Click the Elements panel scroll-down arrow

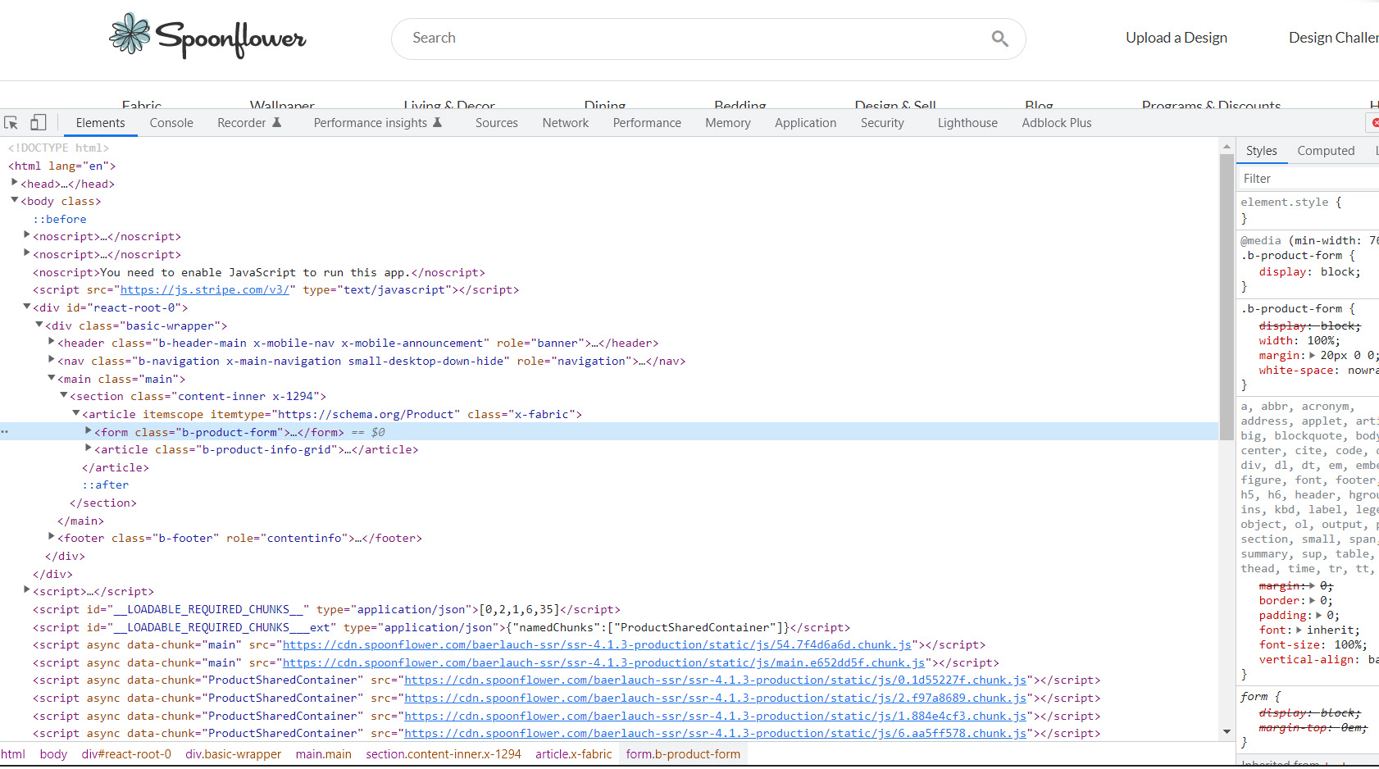(x=1227, y=731)
